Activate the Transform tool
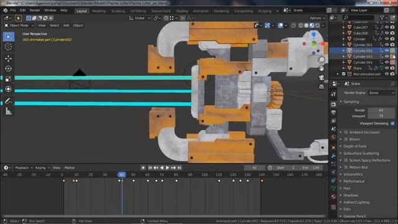Viewport: 398px width, 224px height. point(8,89)
